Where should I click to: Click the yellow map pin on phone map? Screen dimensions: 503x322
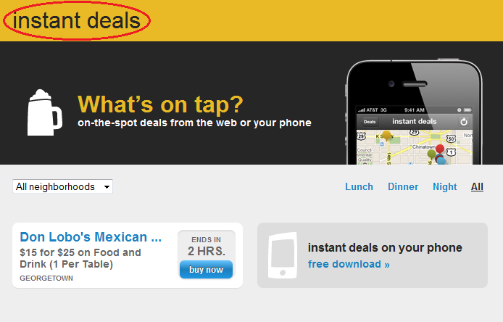pos(387,135)
